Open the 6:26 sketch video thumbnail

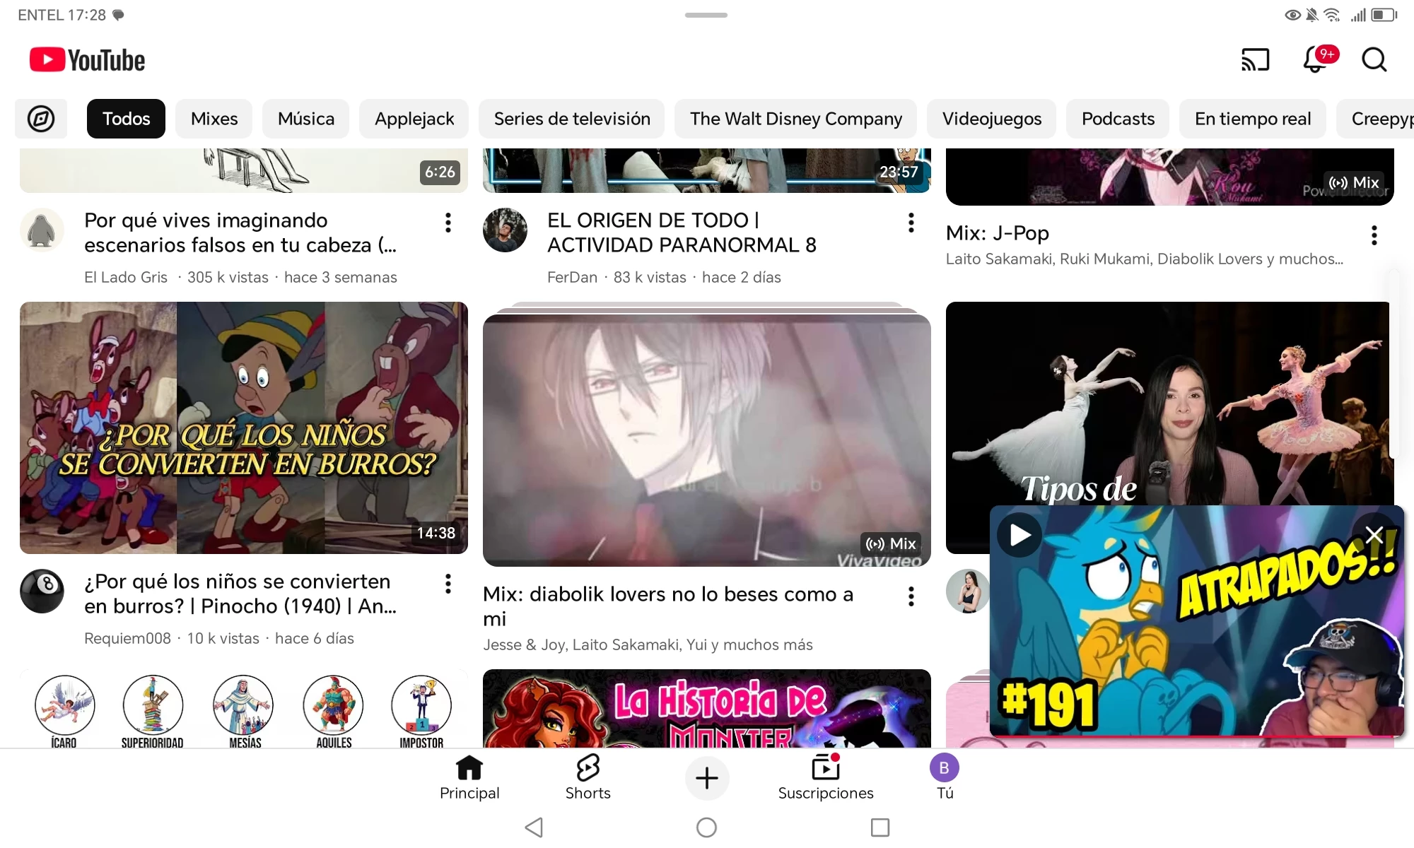(244, 170)
